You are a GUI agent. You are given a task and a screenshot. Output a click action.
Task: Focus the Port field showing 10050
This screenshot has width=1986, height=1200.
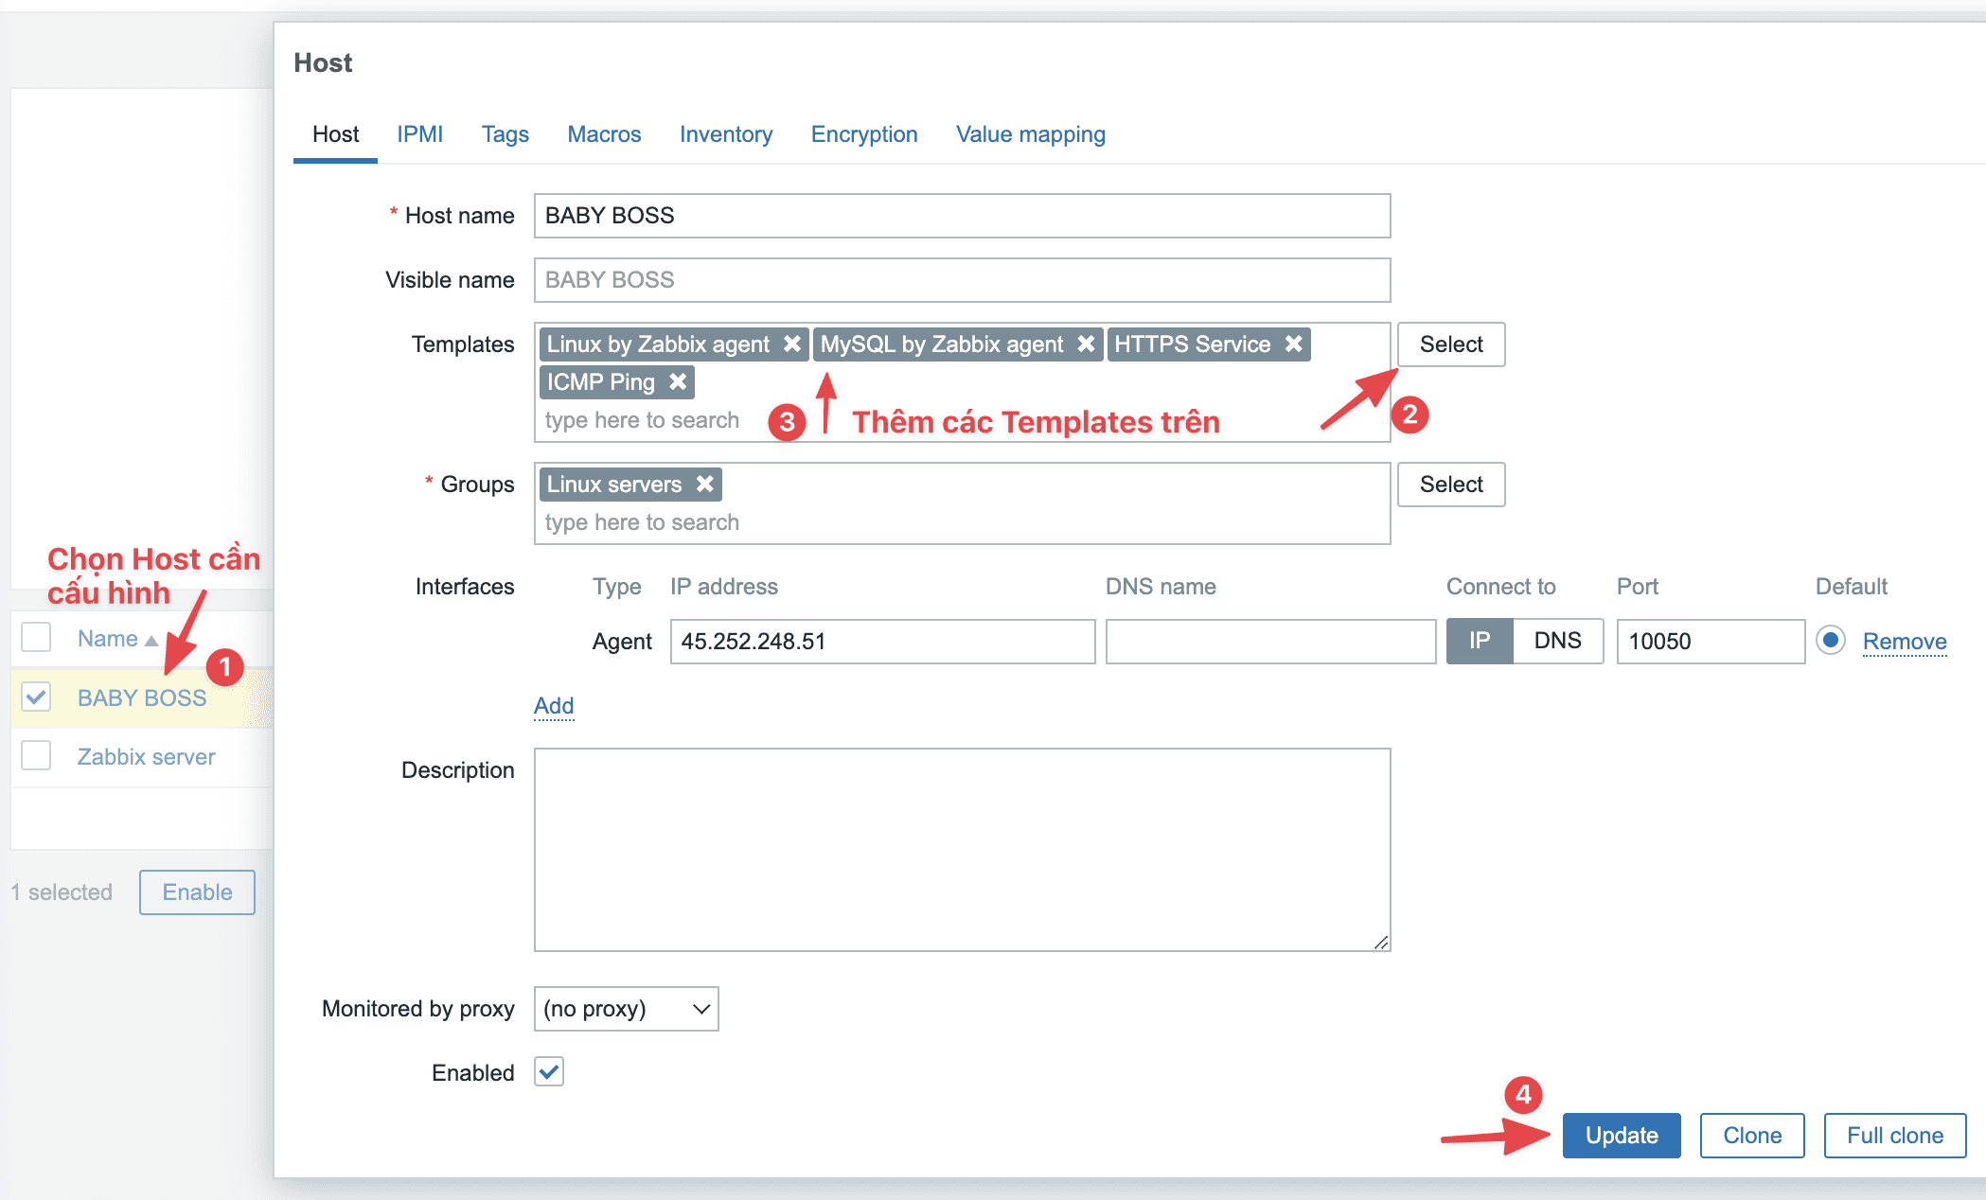click(x=1711, y=642)
